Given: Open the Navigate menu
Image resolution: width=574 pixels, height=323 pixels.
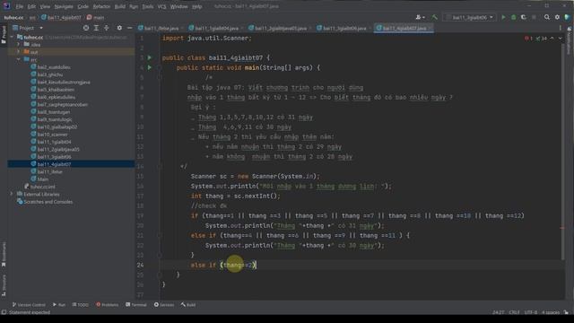Looking at the screenshot, I should (64, 6).
